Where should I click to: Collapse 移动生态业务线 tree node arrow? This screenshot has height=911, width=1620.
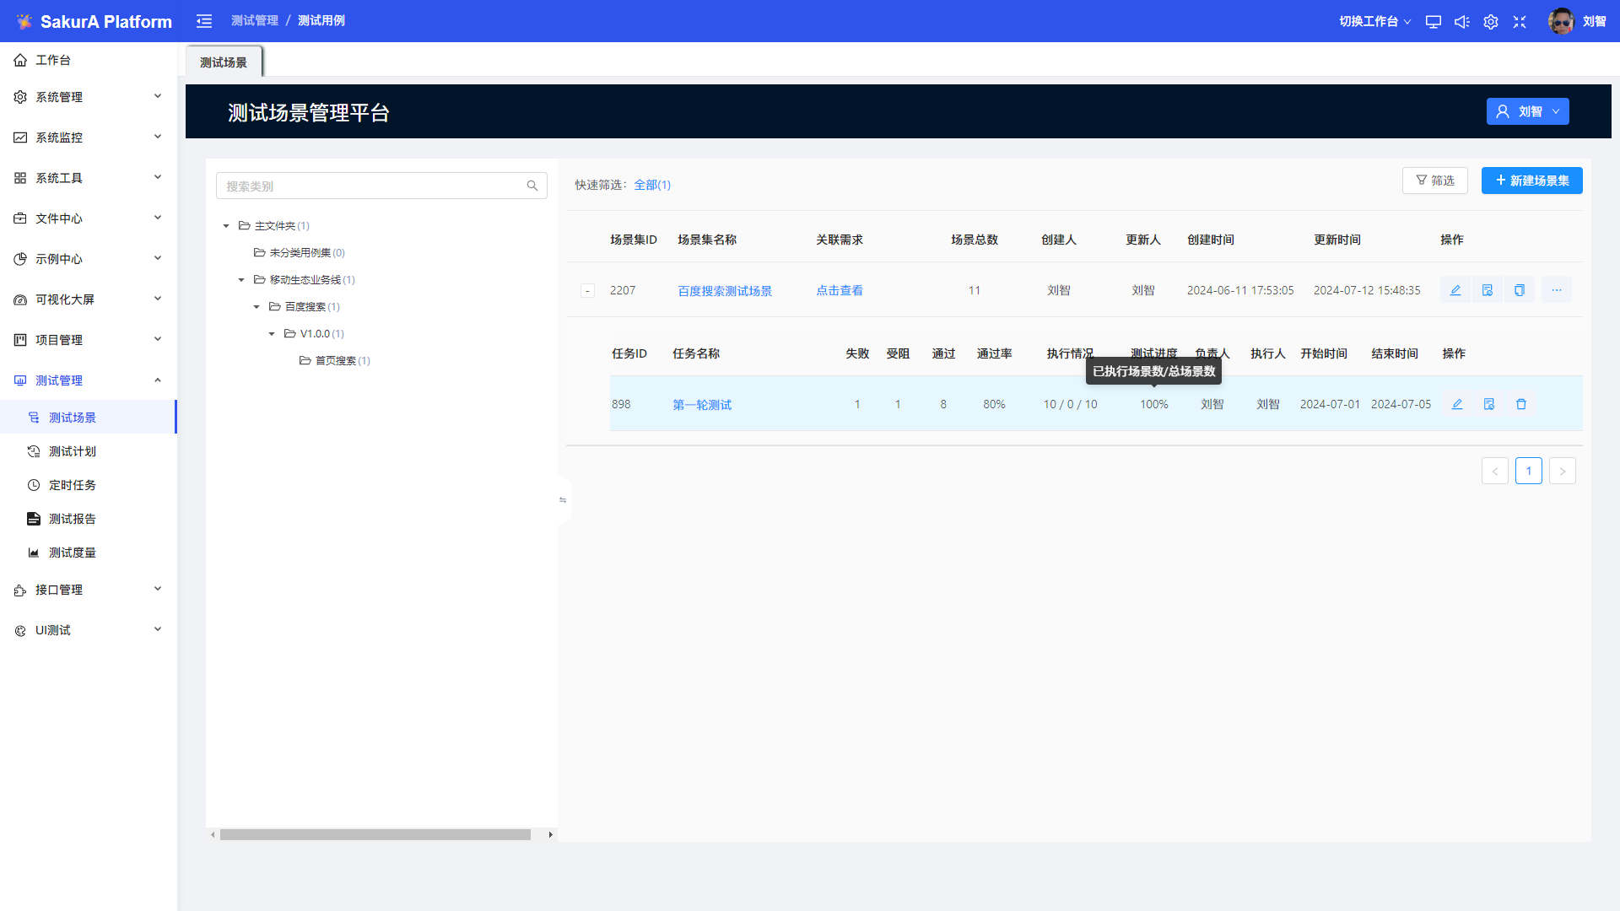(241, 280)
